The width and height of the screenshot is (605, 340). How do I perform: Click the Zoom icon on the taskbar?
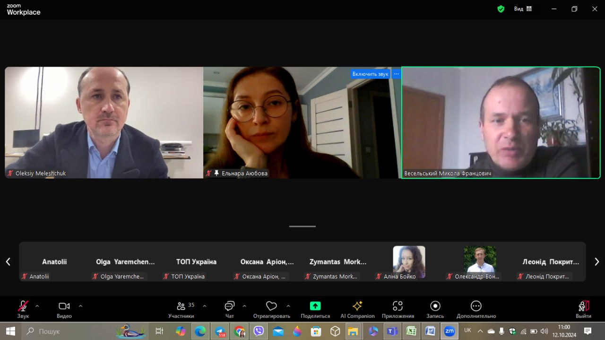(449, 331)
